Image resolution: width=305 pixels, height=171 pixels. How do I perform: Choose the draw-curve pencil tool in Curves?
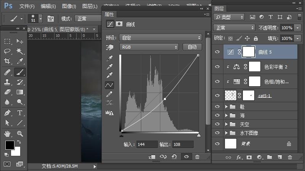tap(109, 94)
